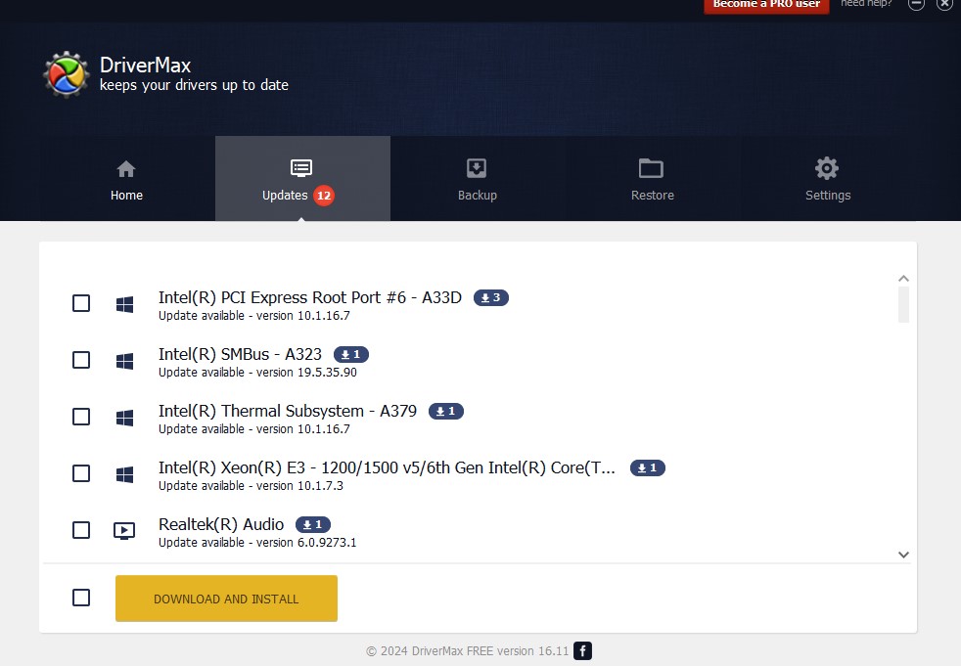Screen dimensions: 961x666
Task: Close the DriverMax window
Action: coord(944,4)
